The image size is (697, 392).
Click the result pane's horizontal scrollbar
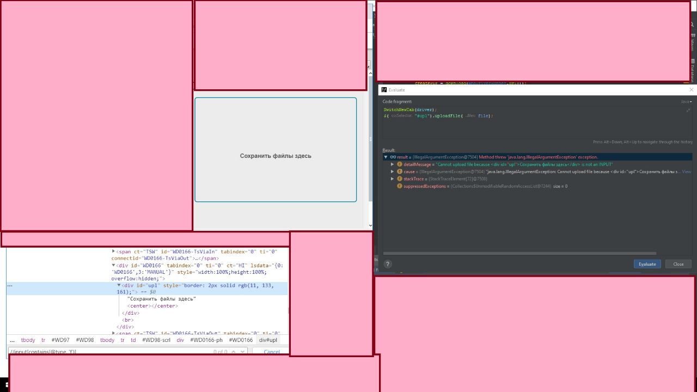[519, 253]
